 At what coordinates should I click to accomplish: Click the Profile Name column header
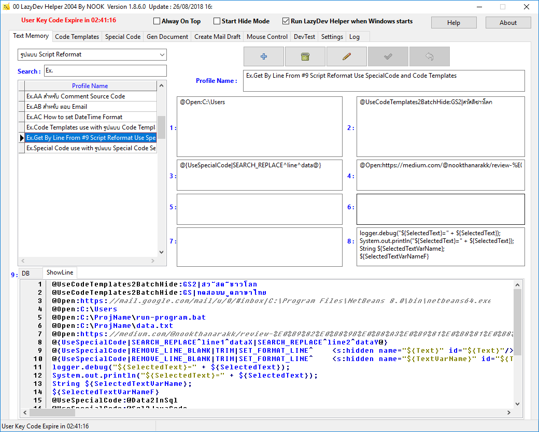point(90,86)
